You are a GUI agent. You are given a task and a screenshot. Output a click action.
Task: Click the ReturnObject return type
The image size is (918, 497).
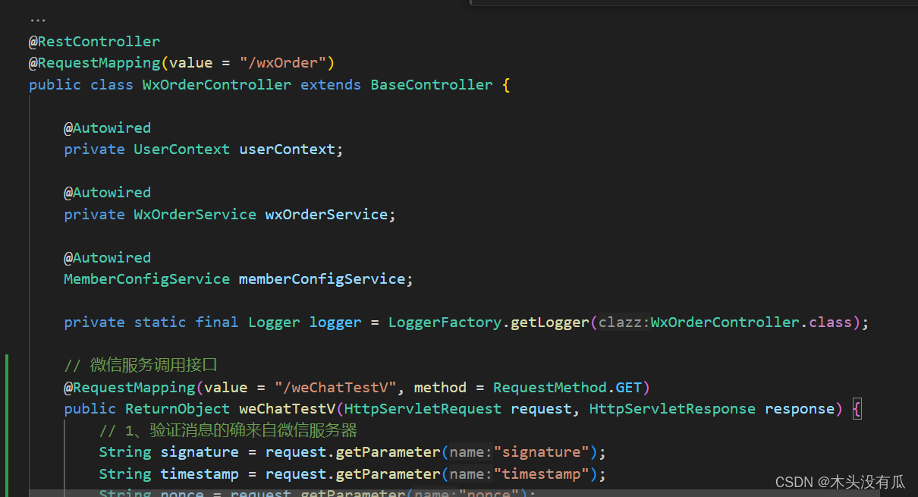pyautogui.click(x=178, y=408)
